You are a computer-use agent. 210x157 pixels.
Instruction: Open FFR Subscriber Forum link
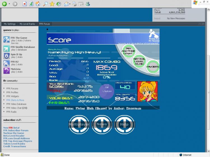pos(16,130)
